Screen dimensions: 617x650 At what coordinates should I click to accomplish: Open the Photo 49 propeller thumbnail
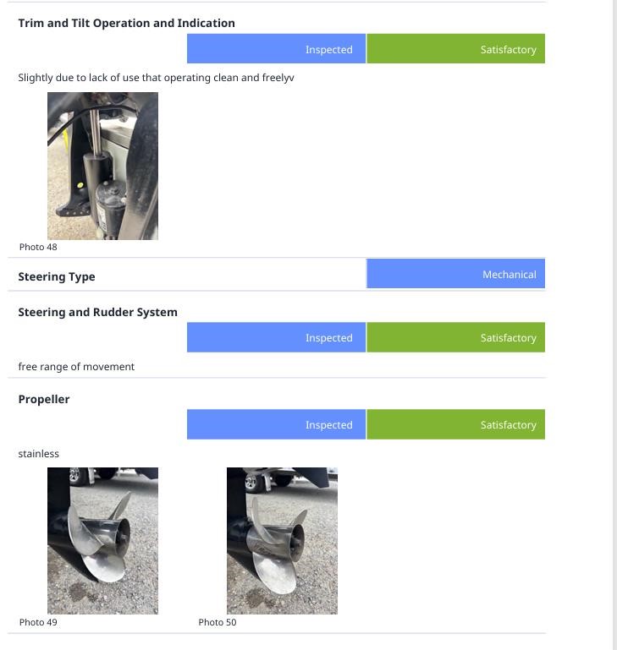102,540
